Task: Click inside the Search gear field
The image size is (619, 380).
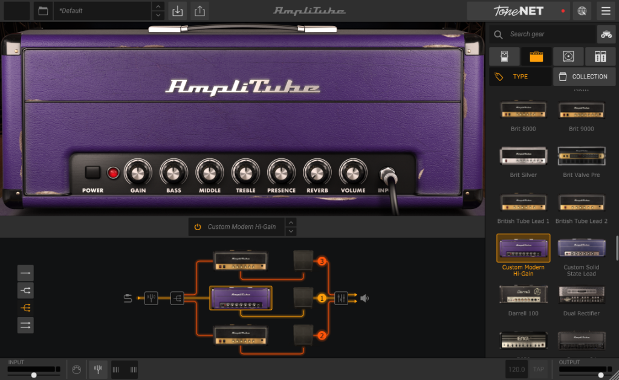Action: point(542,34)
